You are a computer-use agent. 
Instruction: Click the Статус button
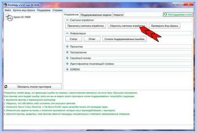pos(74,39)
